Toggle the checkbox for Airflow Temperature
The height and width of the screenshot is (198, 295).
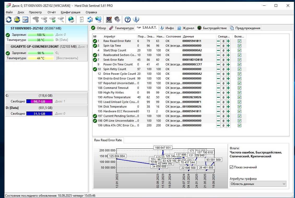point(239,97)
